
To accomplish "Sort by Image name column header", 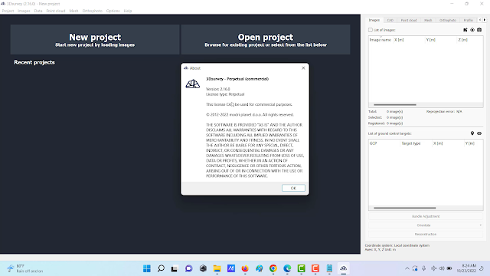I will (381, 40).
